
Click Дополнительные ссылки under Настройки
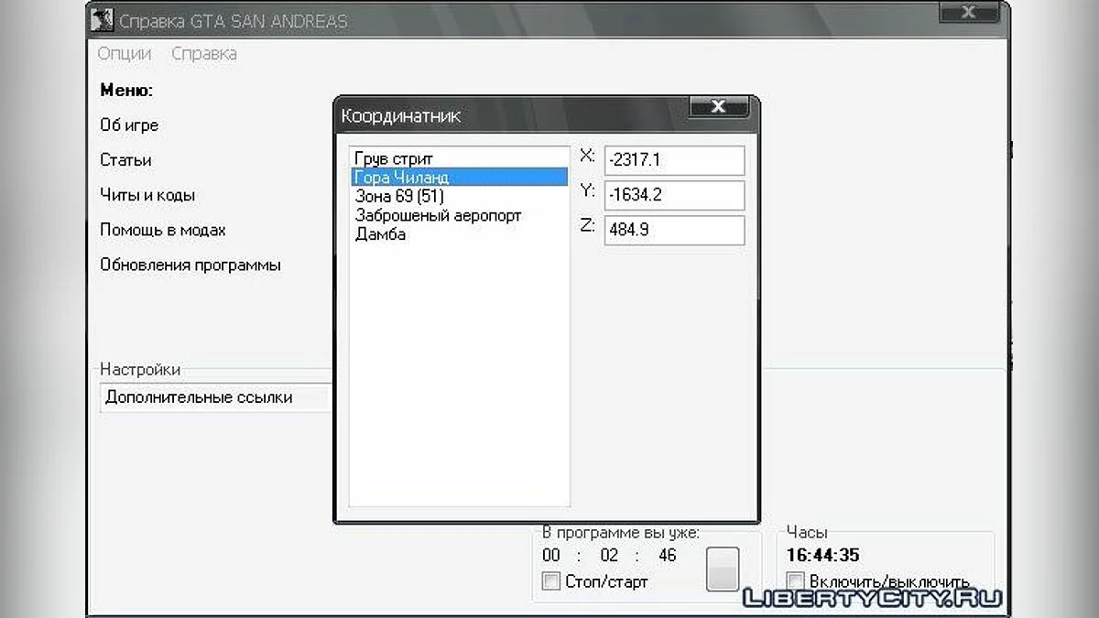point(199,397)
